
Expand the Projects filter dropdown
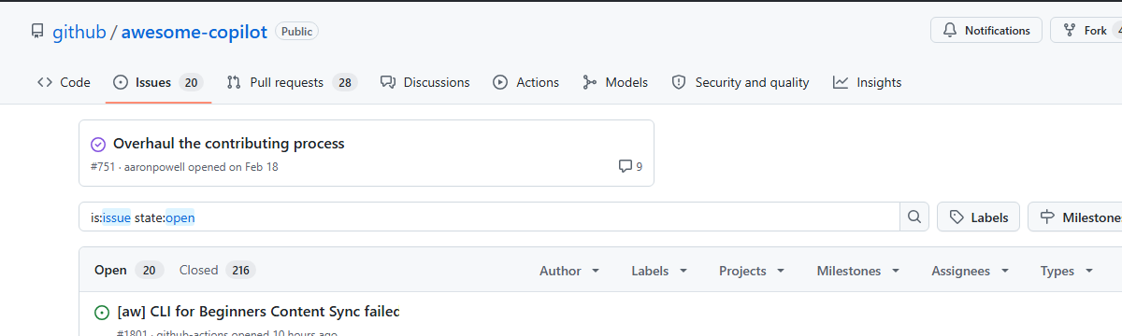[751, 271]
